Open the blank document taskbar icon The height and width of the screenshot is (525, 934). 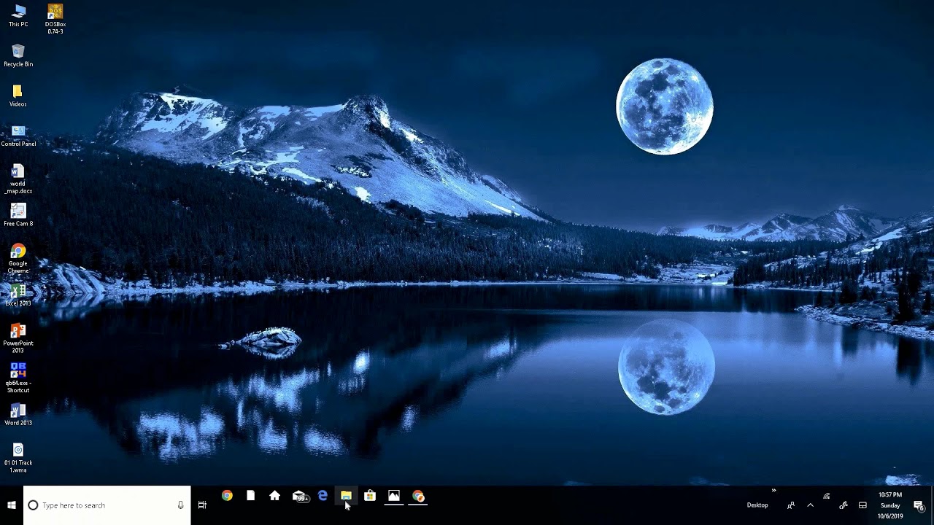(250, 496)
